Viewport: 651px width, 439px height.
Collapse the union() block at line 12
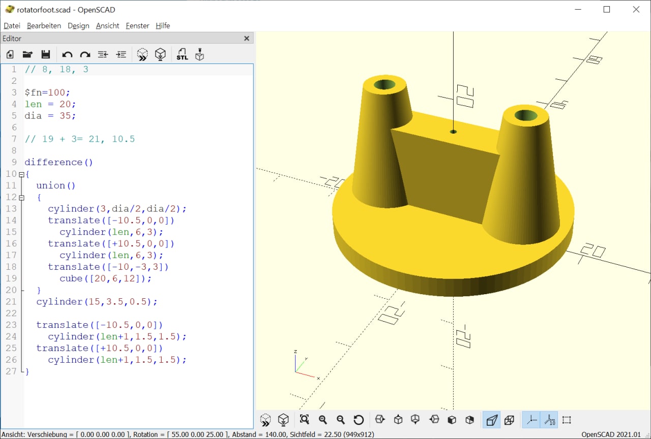coord(21,198)
